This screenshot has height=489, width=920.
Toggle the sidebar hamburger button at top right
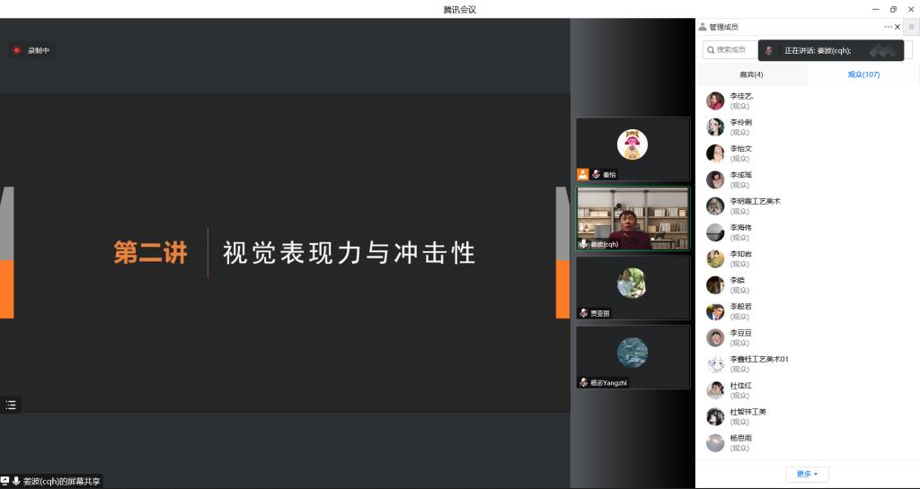tap(910, 27)
